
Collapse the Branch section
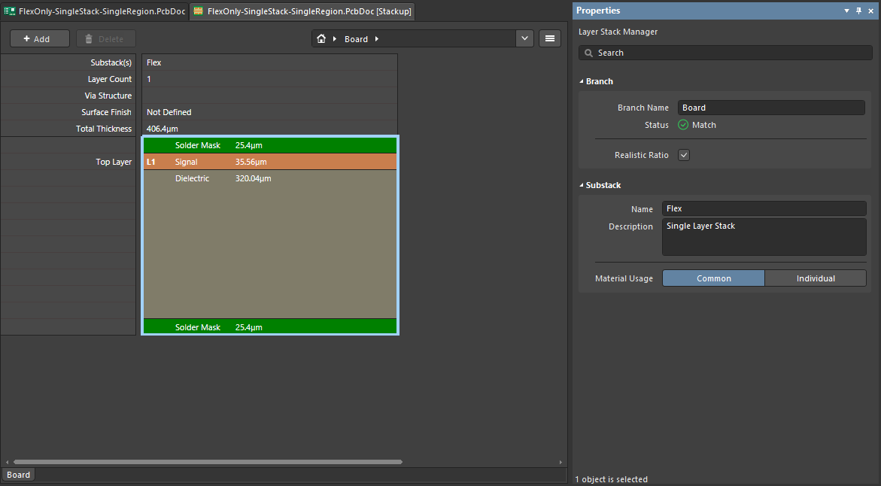click(582, 81)
